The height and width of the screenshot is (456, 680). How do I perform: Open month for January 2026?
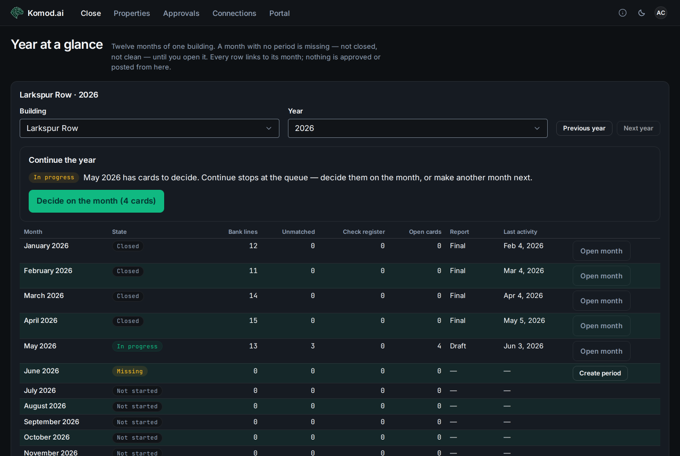pos(601,251)
